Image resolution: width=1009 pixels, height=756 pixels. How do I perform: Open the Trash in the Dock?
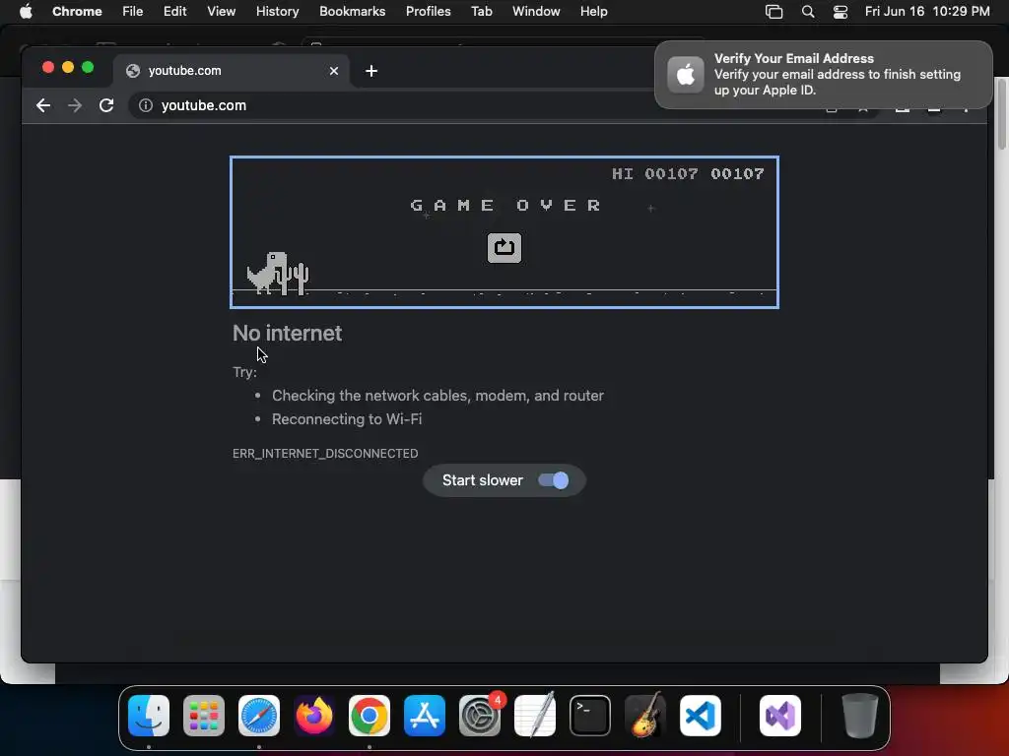tap(859, 716)
